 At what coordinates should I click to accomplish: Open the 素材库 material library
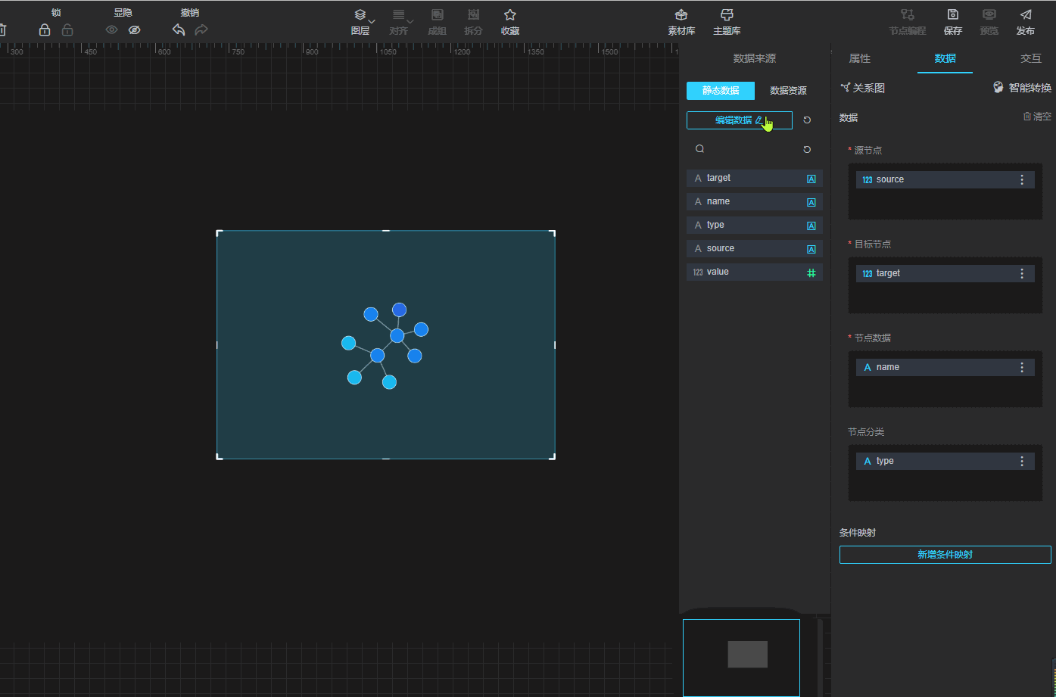click(681, 23)
